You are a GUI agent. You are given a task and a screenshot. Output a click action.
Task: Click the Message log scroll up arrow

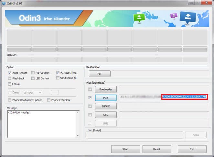coord(78,113)
